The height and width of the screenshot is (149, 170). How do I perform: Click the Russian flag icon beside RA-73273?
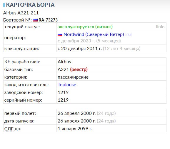click(35, 20)
